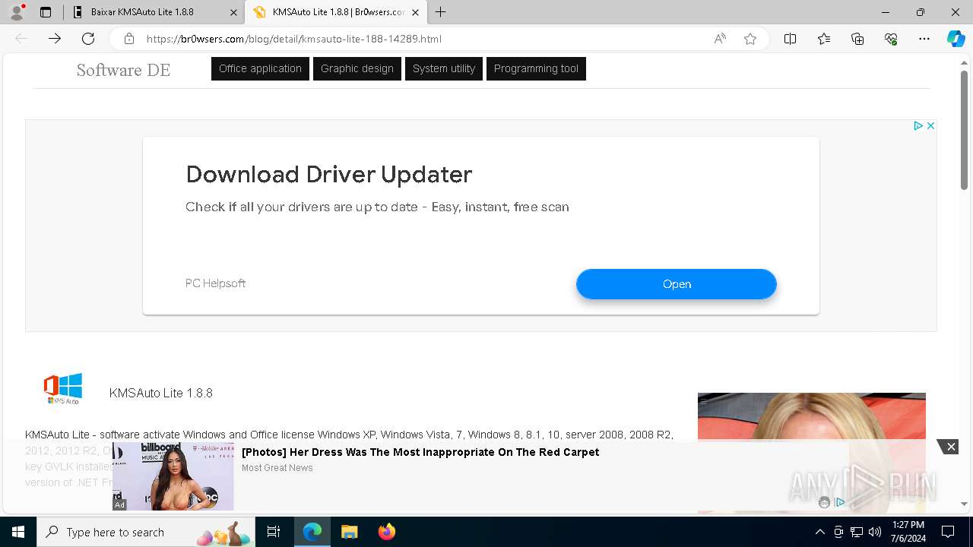View site information lock icon
973x547 pixels.
tap(129, 39)
